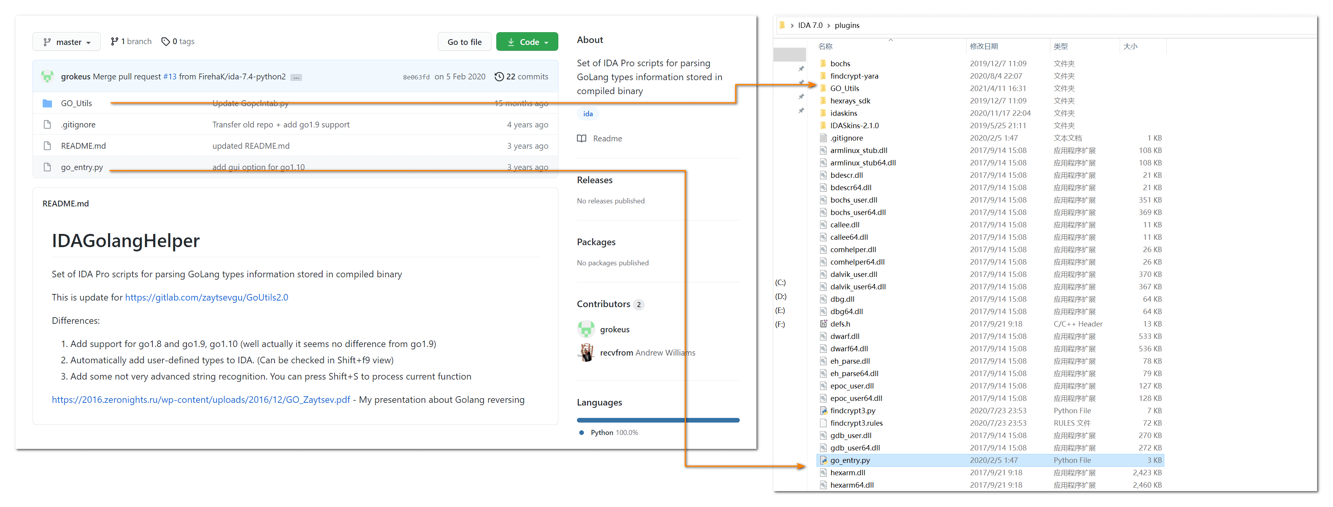This screenshot has width=1333, height=507.
Task: Click the ida topic tag
Action: pos(588,114)
